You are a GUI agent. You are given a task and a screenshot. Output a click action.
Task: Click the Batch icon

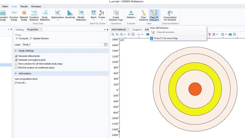[93, 13]
